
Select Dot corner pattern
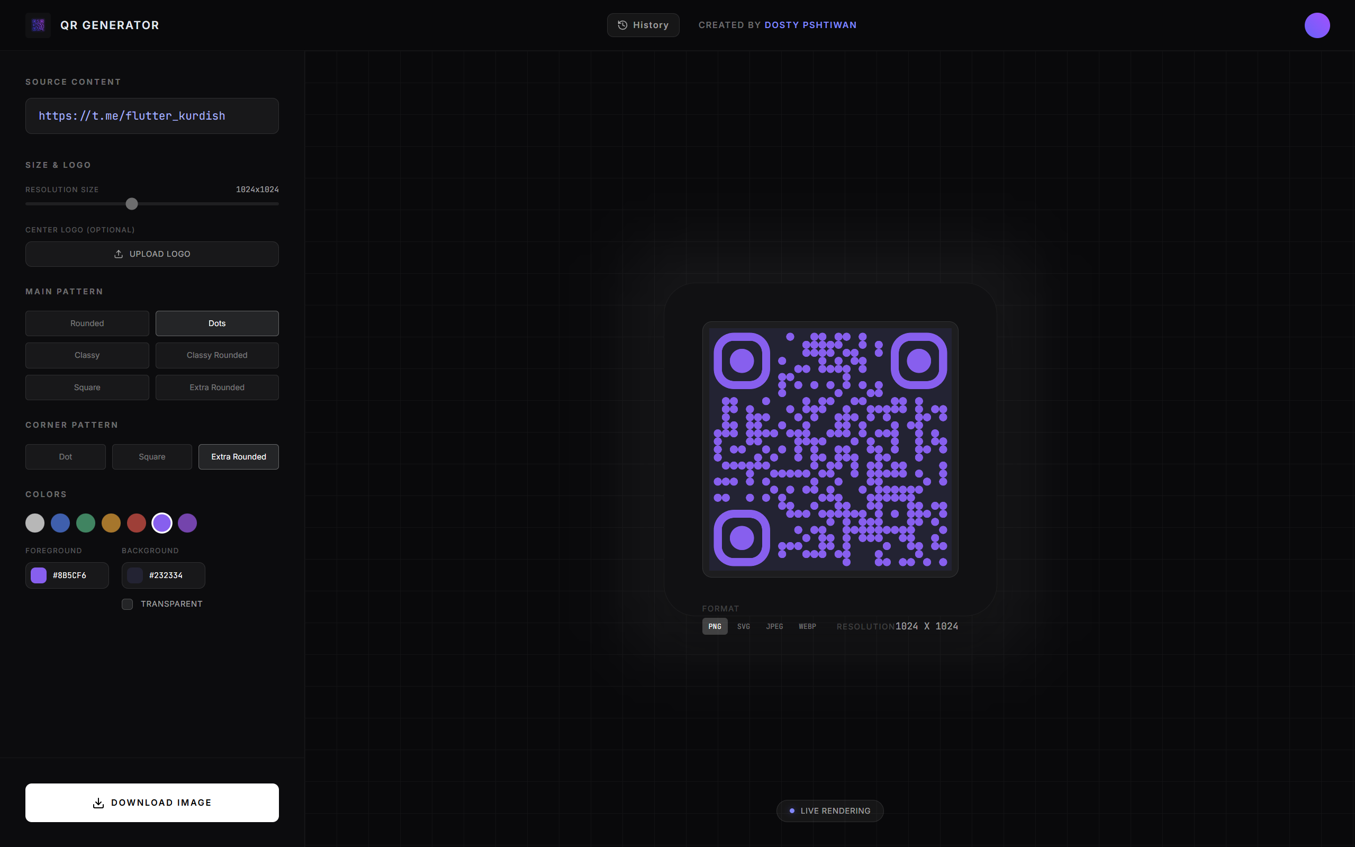click(x=65, y=456)
